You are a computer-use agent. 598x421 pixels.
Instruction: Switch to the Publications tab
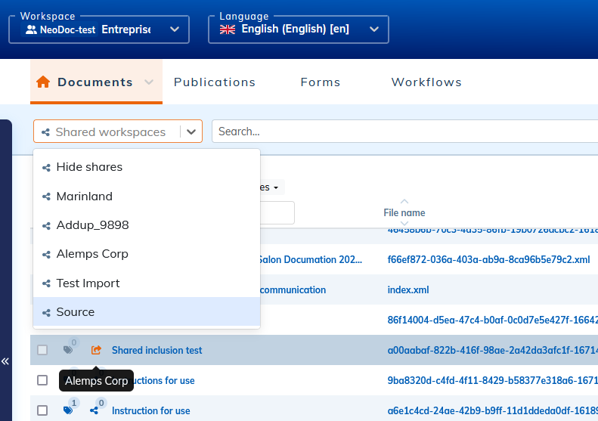(215, 82)
